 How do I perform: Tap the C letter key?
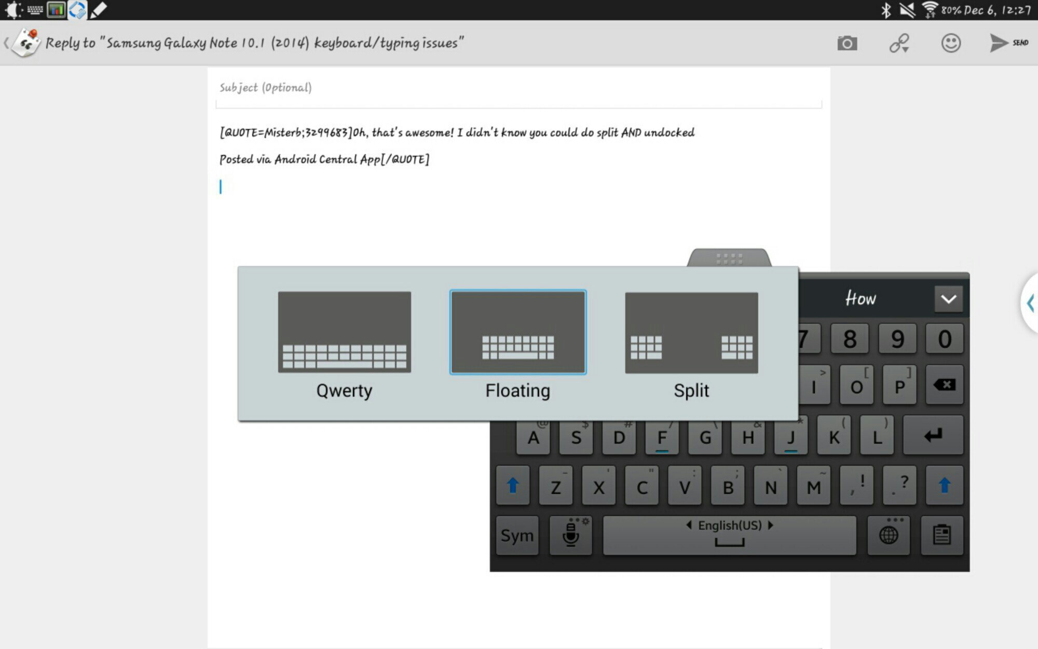[x=642, y=485]
